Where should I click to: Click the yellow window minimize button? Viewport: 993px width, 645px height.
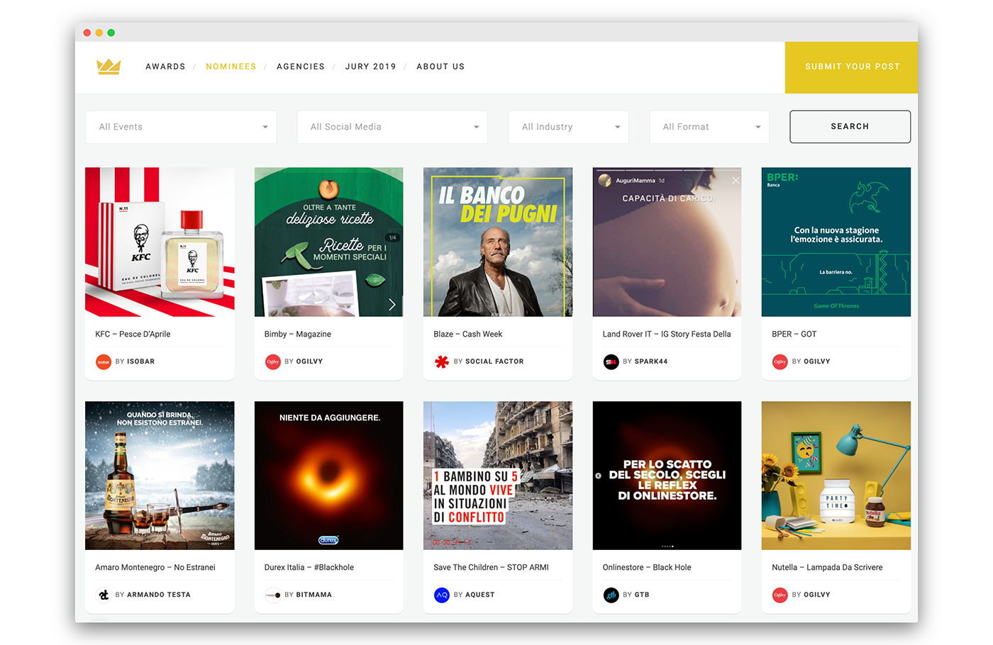[x=99, y=33]
